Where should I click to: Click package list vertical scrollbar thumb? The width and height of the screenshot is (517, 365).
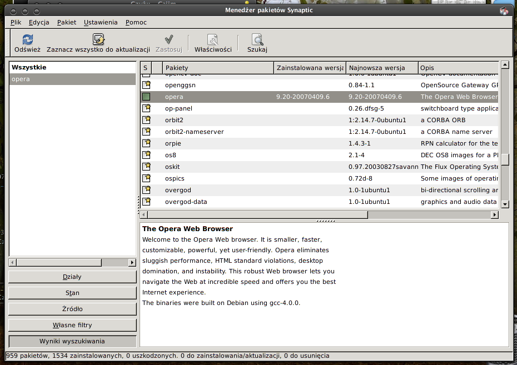(x=505, y=160)
